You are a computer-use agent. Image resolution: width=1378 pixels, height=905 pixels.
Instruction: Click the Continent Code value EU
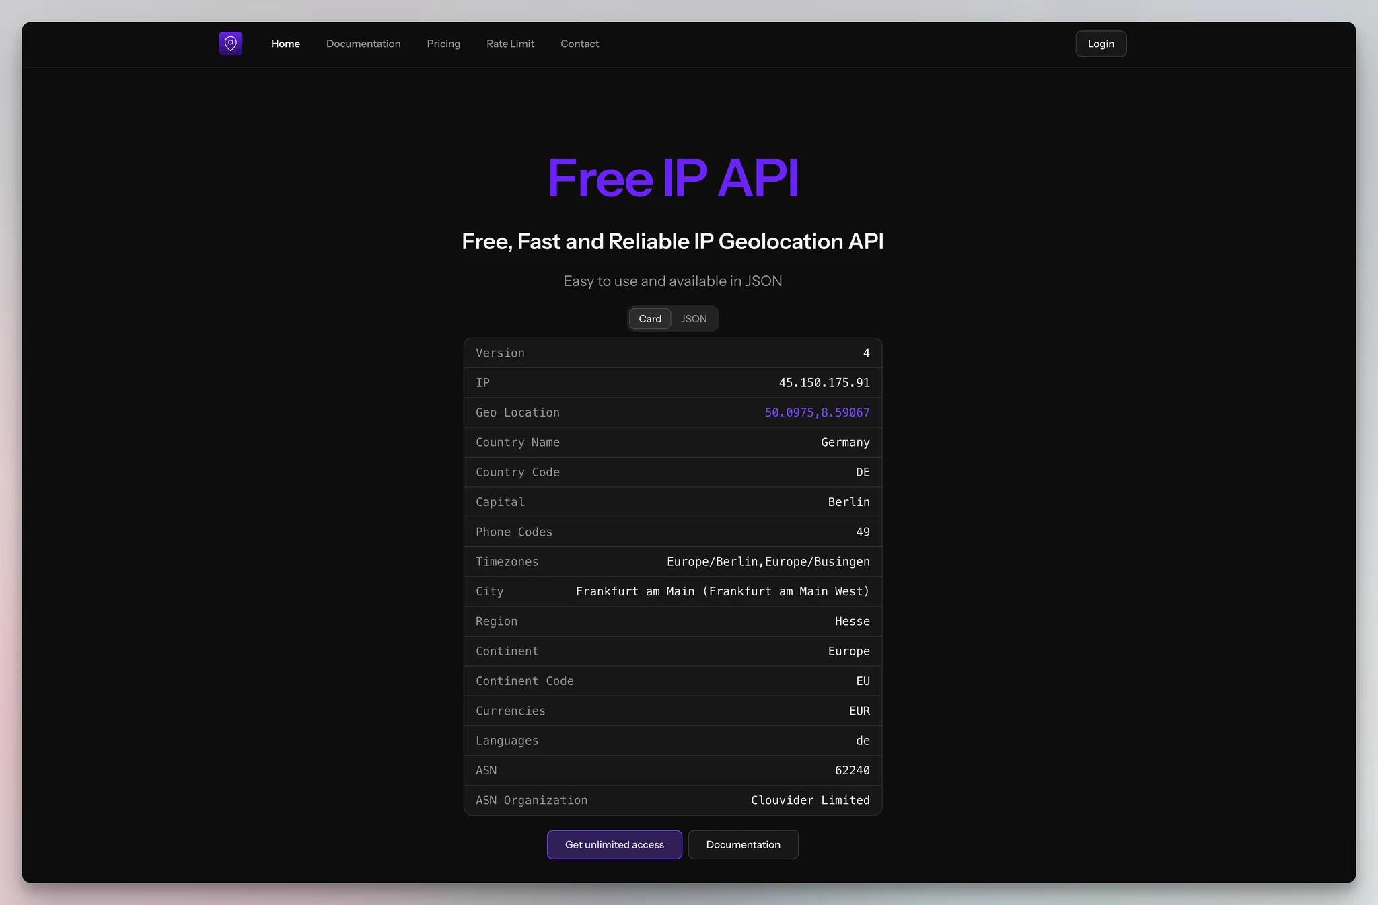coord(863,681)
